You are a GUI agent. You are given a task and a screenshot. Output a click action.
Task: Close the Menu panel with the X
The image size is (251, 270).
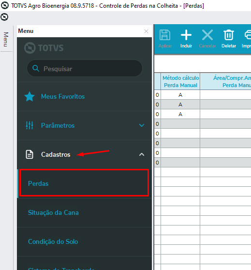[146, 31]
